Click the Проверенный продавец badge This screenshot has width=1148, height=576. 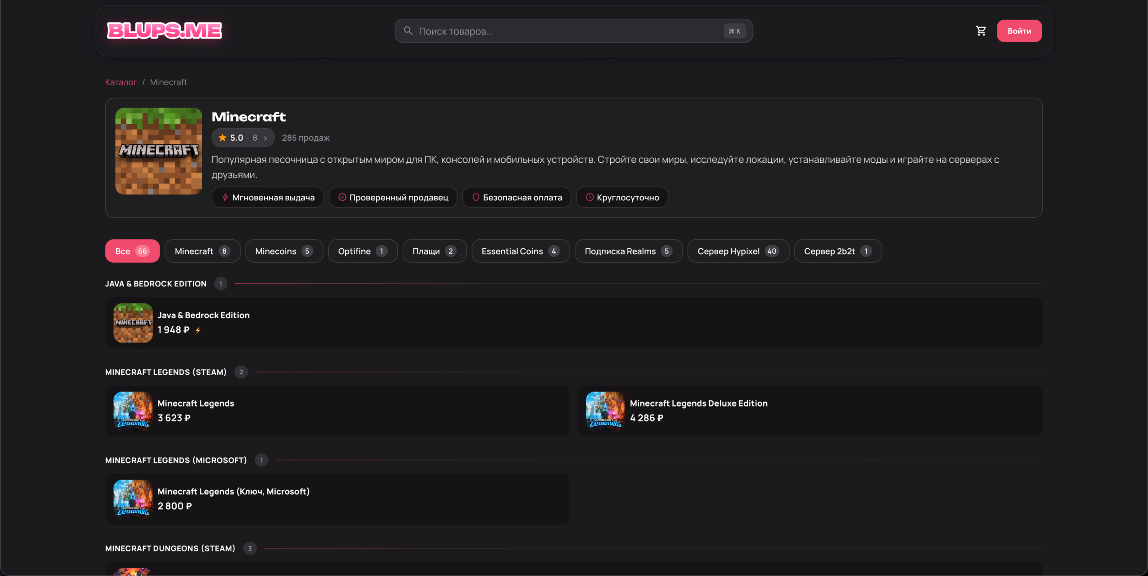[393, 197]
